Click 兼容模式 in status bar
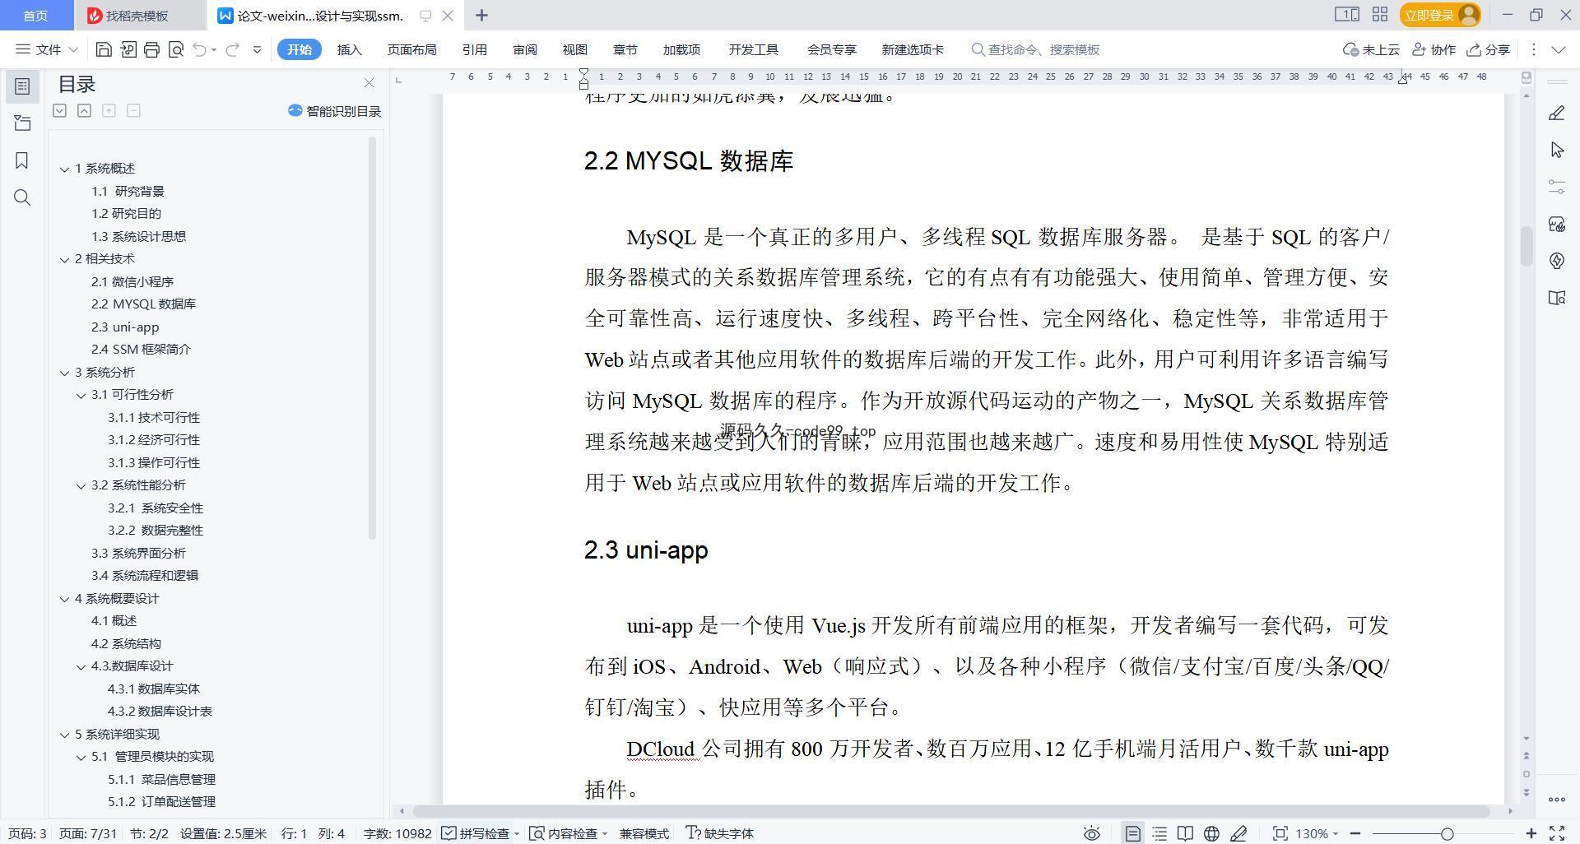 (x=644, y=833)
